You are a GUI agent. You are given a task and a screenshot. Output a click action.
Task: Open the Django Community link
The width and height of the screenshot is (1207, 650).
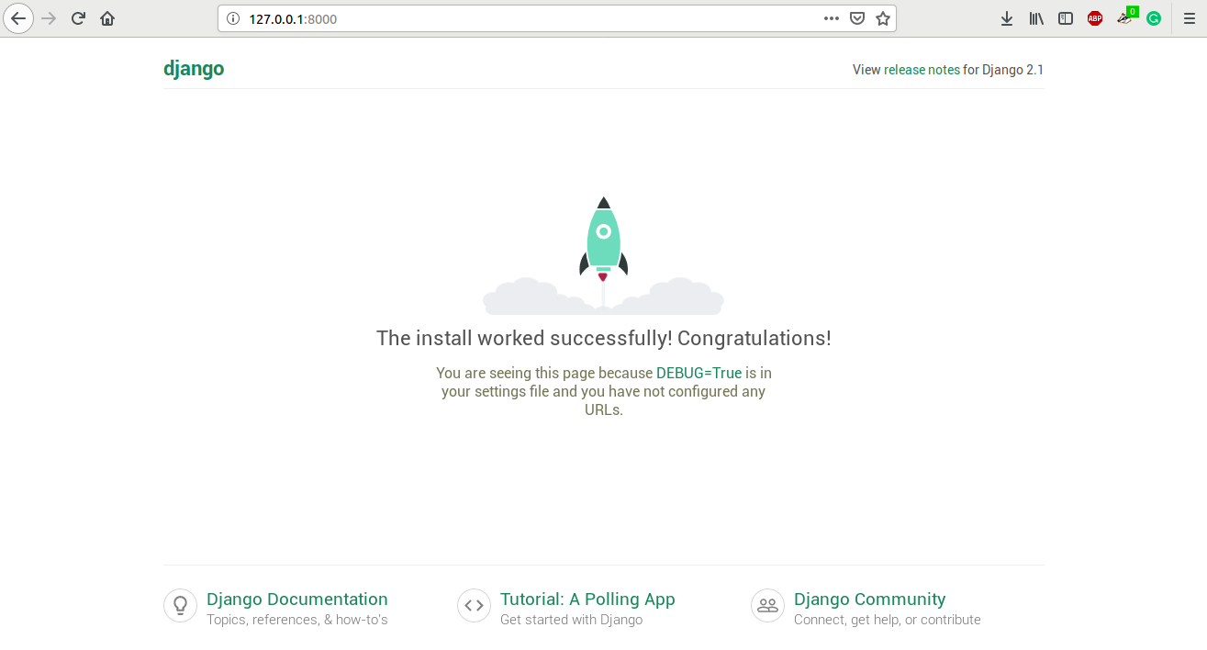click(x=869, y=600)
